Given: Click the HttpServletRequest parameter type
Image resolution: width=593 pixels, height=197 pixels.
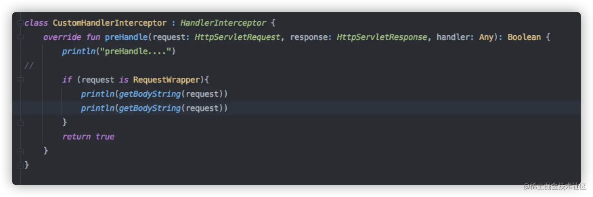Looking at the screenshot, I should point(237,37).
